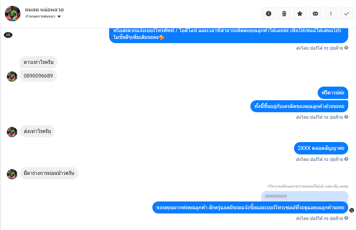Screen dimensions: 356x230
Task: Mark conversation as spam with exclamation circle icon
Action: point(269,14)
